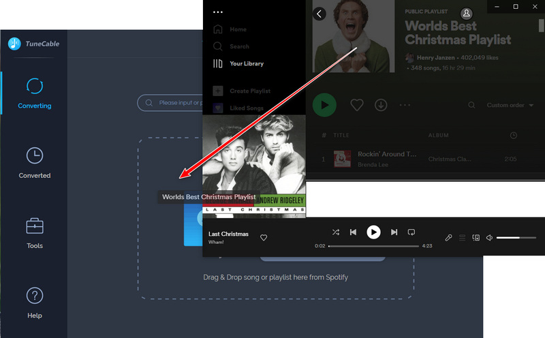Click the TuneCable logo icon
Screen dimensions: 545x338
tap(14, 44)
